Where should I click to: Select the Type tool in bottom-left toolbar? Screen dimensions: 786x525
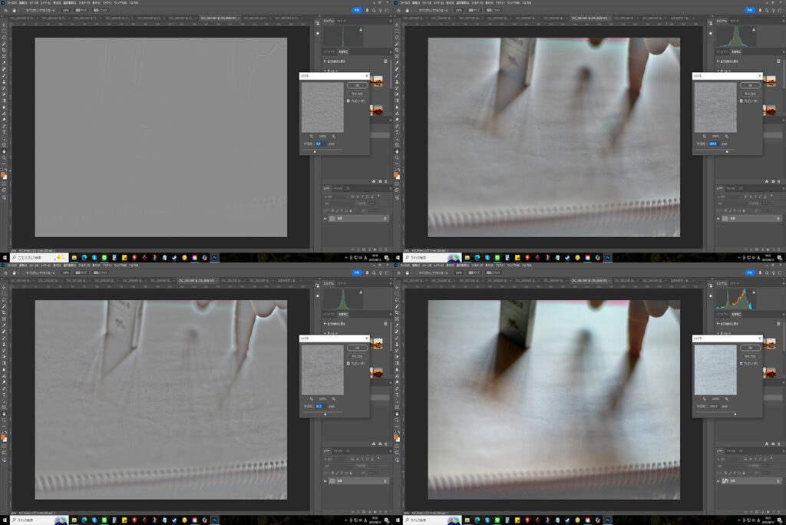pos(4,395)
